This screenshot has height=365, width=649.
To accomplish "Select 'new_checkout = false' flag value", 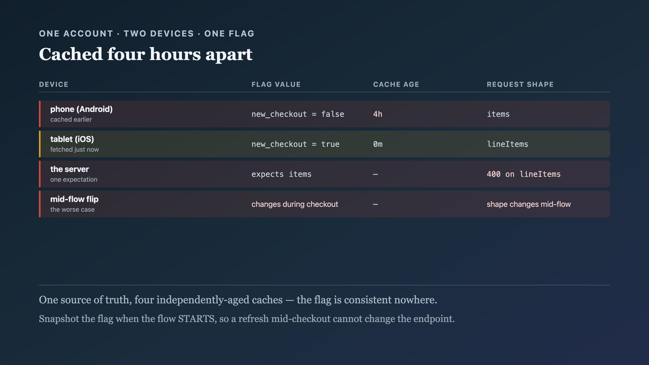I will tap(298, 114).
